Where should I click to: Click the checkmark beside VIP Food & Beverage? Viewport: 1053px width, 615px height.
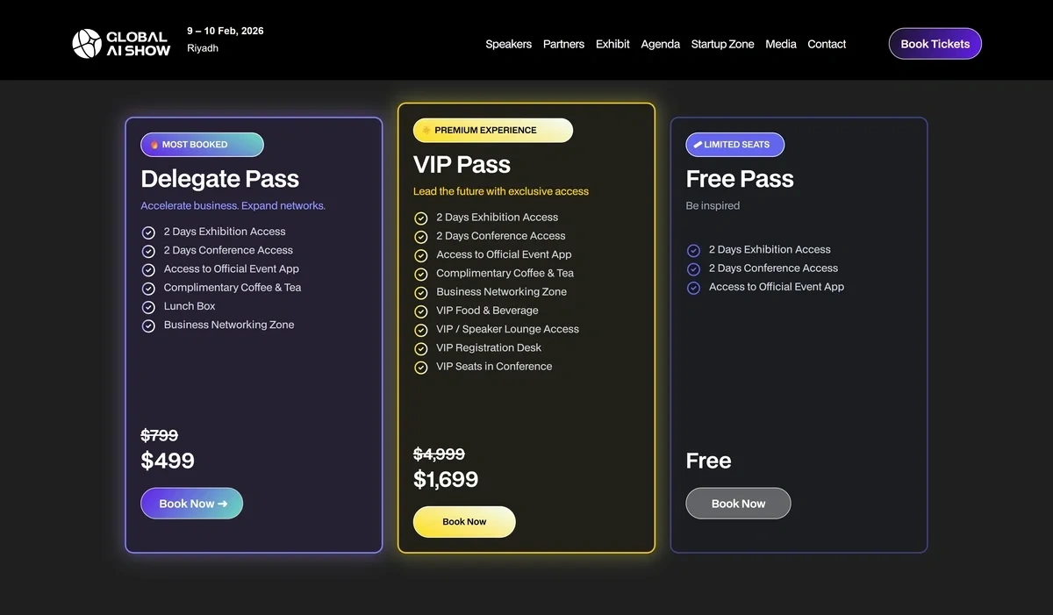(420, 310)
